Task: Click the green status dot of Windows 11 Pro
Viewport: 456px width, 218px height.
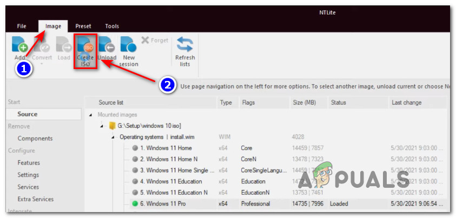Action: (x=135, y=204)
